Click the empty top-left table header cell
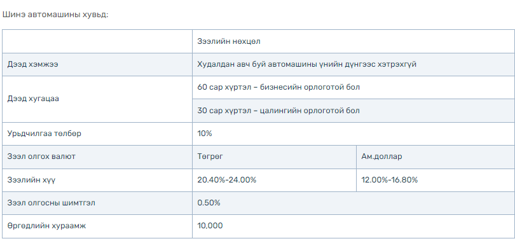 pos(97,41)
